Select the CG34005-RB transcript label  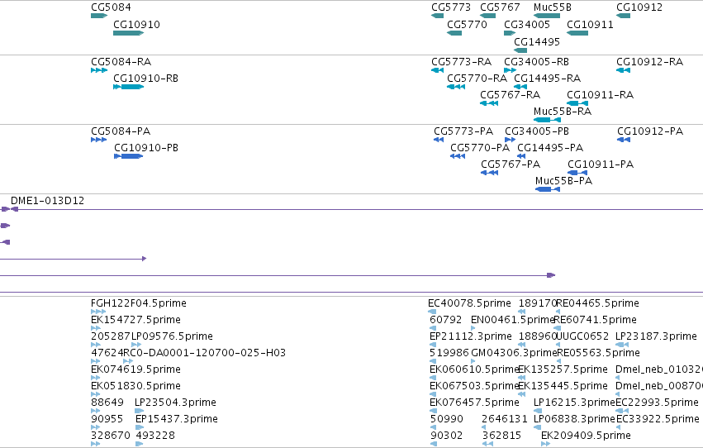pyautogui.click(x=536, y=62)
